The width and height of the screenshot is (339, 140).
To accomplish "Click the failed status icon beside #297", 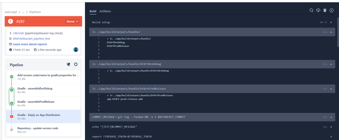I will point(11,21).
